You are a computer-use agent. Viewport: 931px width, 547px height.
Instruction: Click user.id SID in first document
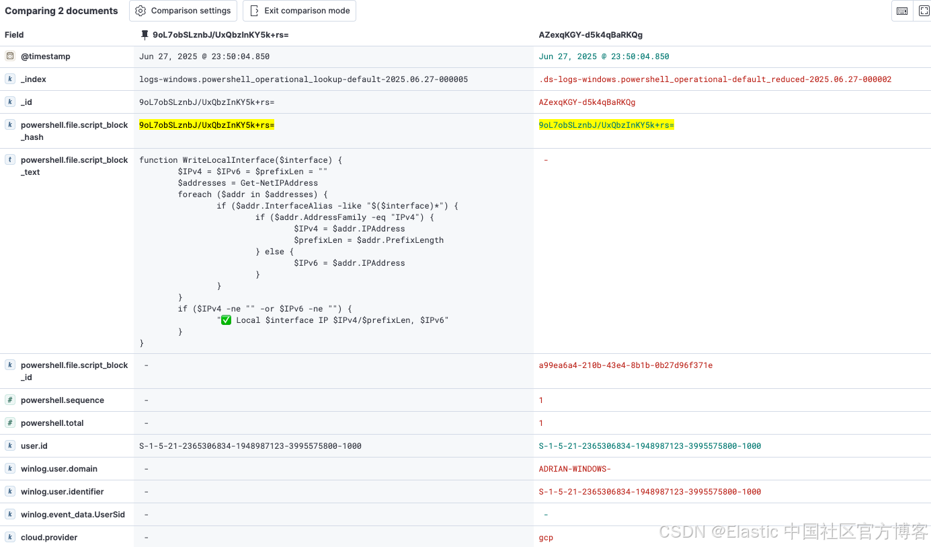(x=250, y=446)
